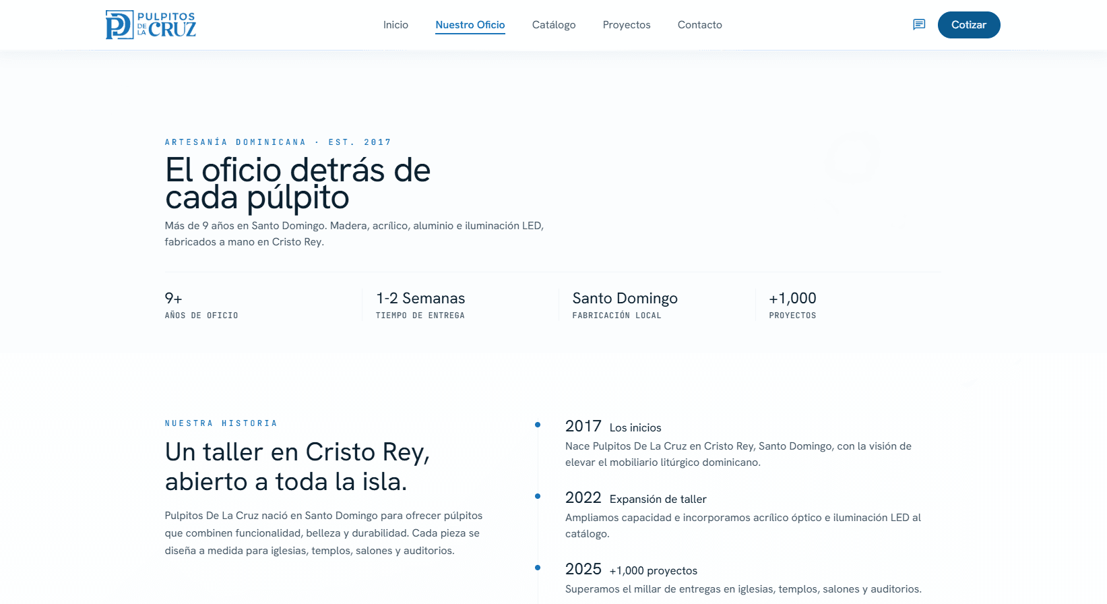Select the Nuestro Oficio nav item
Screen dimensions: 1107x604
[470, 25]
